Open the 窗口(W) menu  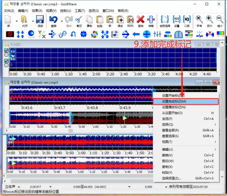click(108, 11)
